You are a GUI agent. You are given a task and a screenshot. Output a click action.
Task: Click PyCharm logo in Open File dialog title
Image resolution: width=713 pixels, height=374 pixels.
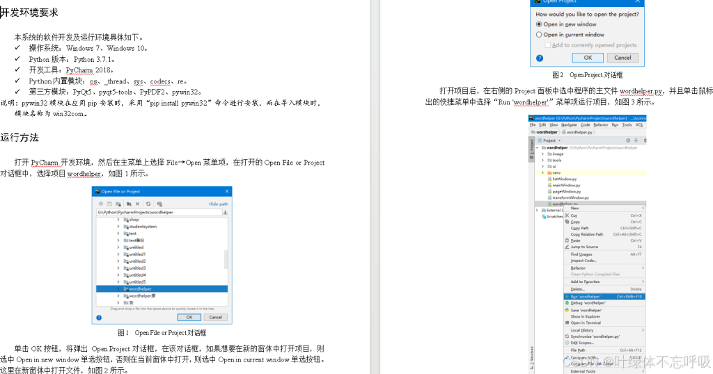pyautogui.click(x=97, y=192)
